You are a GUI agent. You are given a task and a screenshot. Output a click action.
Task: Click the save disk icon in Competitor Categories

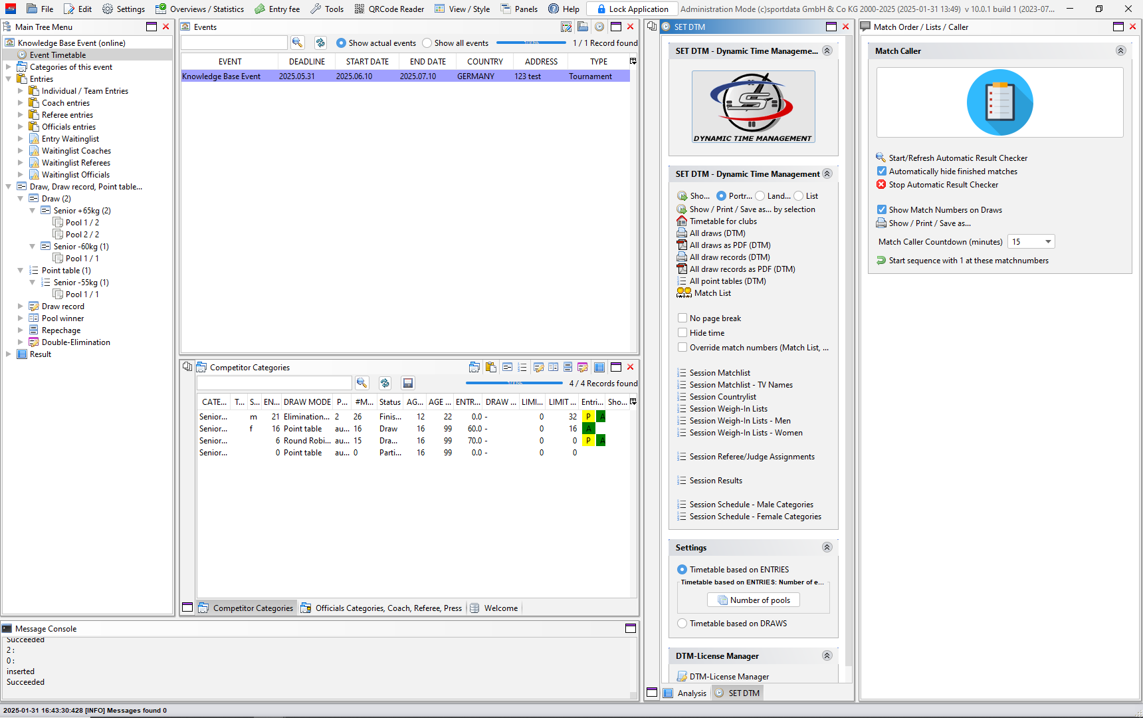(408, 383)
